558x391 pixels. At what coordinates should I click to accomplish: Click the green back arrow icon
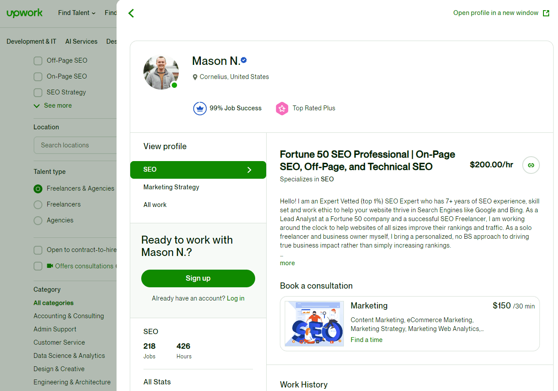[x=131, y=13]
